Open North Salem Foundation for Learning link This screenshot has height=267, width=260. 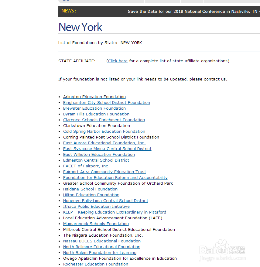click(x=100, y=253)
